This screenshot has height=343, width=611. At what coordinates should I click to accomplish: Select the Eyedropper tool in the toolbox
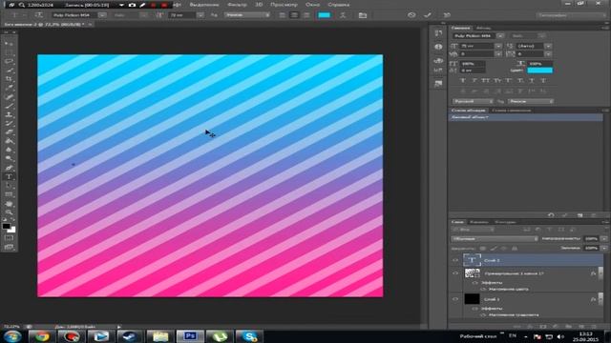(9, 88)
